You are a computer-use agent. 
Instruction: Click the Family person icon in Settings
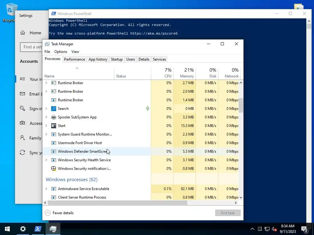click(x=22, y=138)
